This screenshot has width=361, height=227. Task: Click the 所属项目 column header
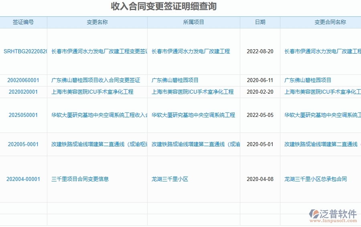(x=194, y=22)
